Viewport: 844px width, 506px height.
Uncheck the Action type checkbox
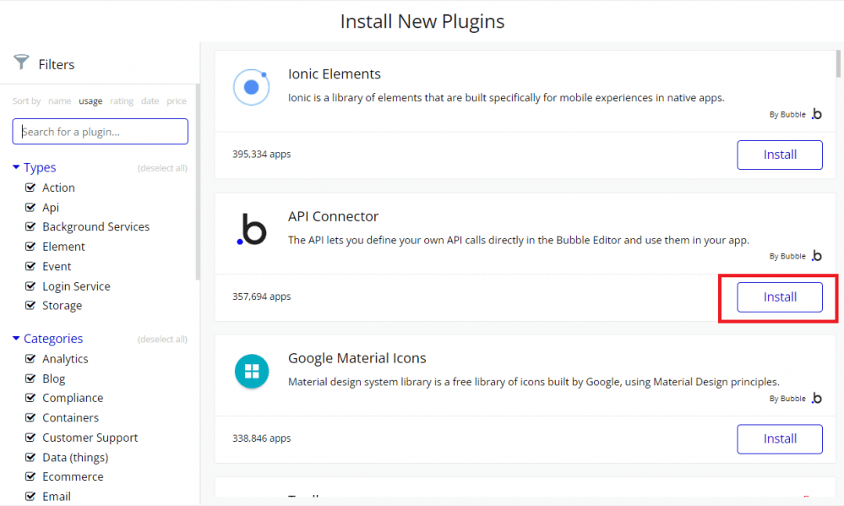pos(30,188)
